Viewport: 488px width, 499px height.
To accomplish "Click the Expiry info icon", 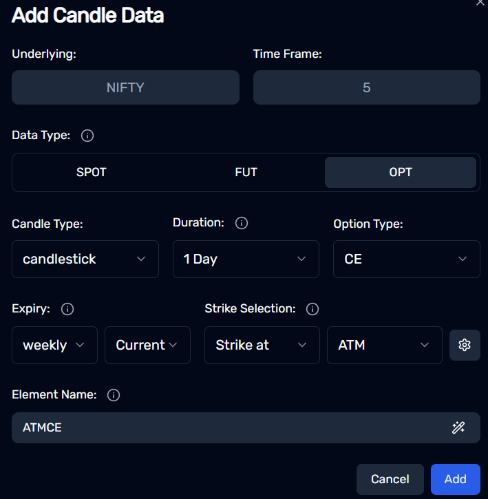I will pos(67,309).
